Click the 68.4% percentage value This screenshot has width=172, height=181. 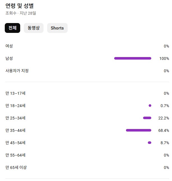tap(164, 130)
